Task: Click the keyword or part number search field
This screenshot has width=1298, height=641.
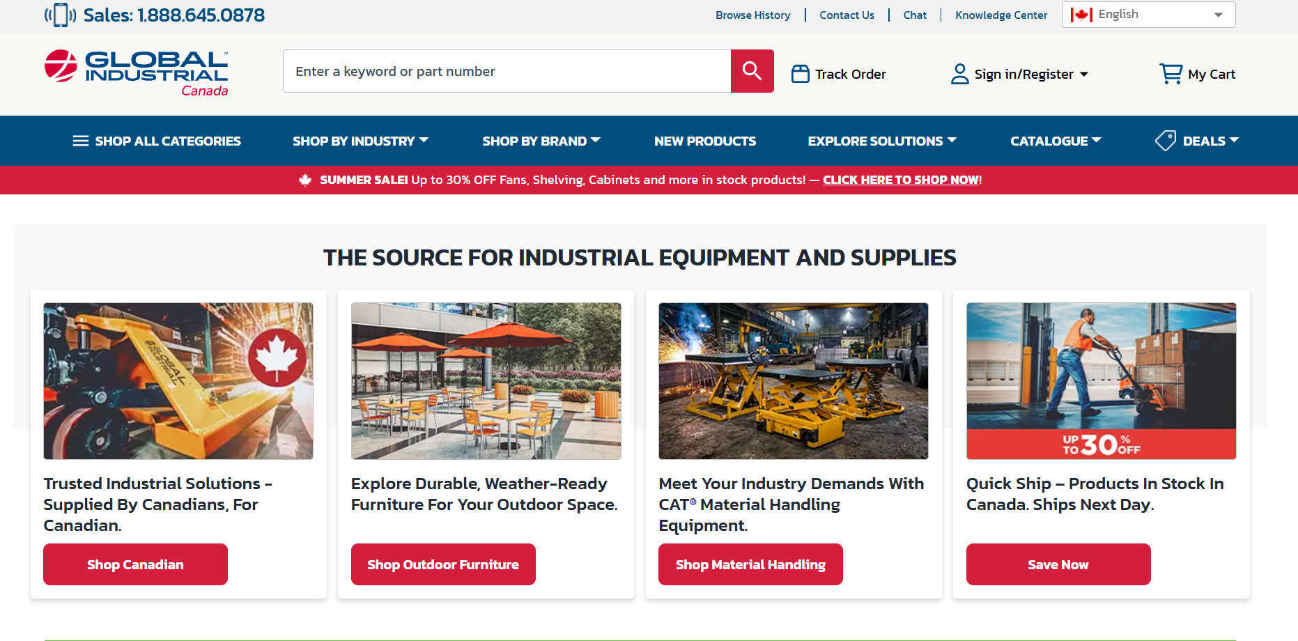Action: point(507,71)
